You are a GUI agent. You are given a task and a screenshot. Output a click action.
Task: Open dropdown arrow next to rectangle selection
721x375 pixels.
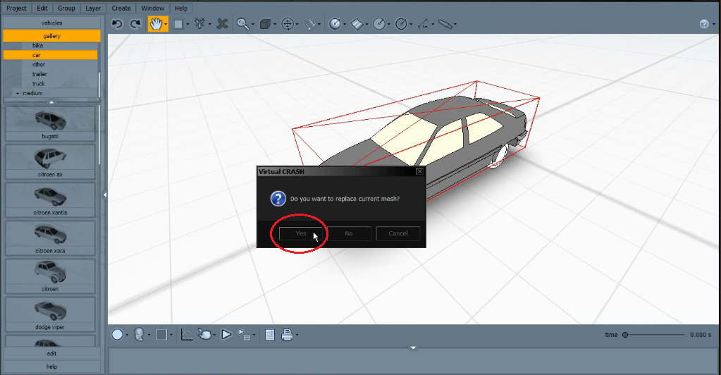tap(187, 25)
